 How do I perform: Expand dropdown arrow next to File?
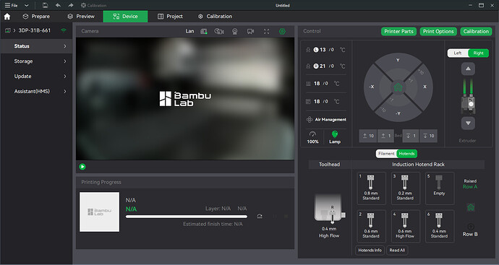point(27,5)
